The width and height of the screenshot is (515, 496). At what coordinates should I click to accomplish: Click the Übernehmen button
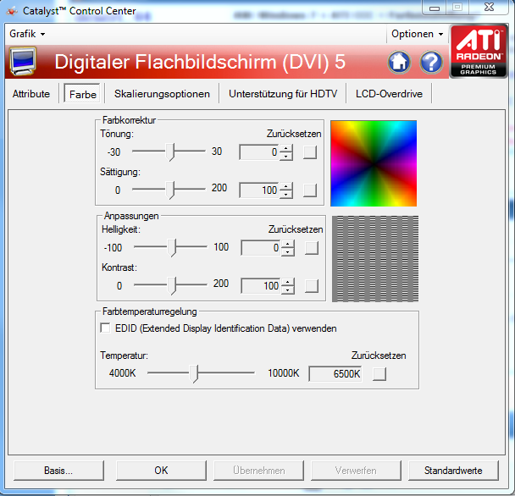[x=258, y=471]
